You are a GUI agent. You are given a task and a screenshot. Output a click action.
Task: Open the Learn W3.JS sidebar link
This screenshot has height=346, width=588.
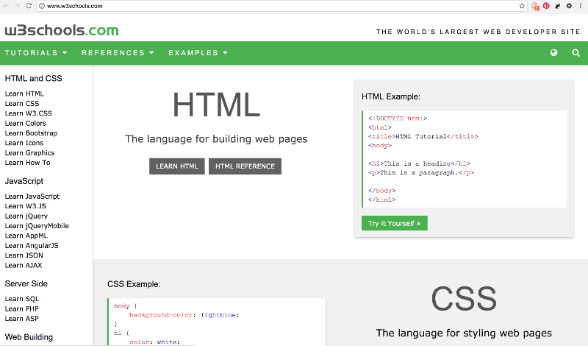pyautogui.click(x=26, y=206)
